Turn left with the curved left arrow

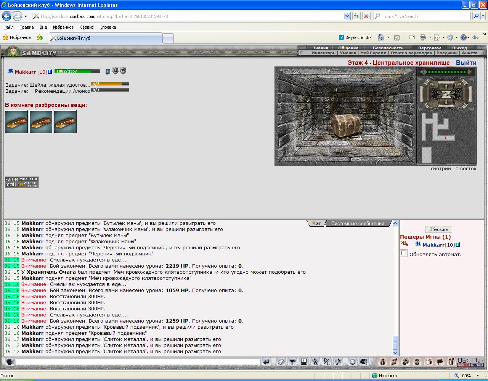click(x=432, y=84)
